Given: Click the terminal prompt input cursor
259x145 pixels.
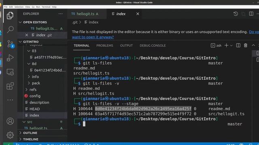Looking at the screenshot, I should point(84,124).
